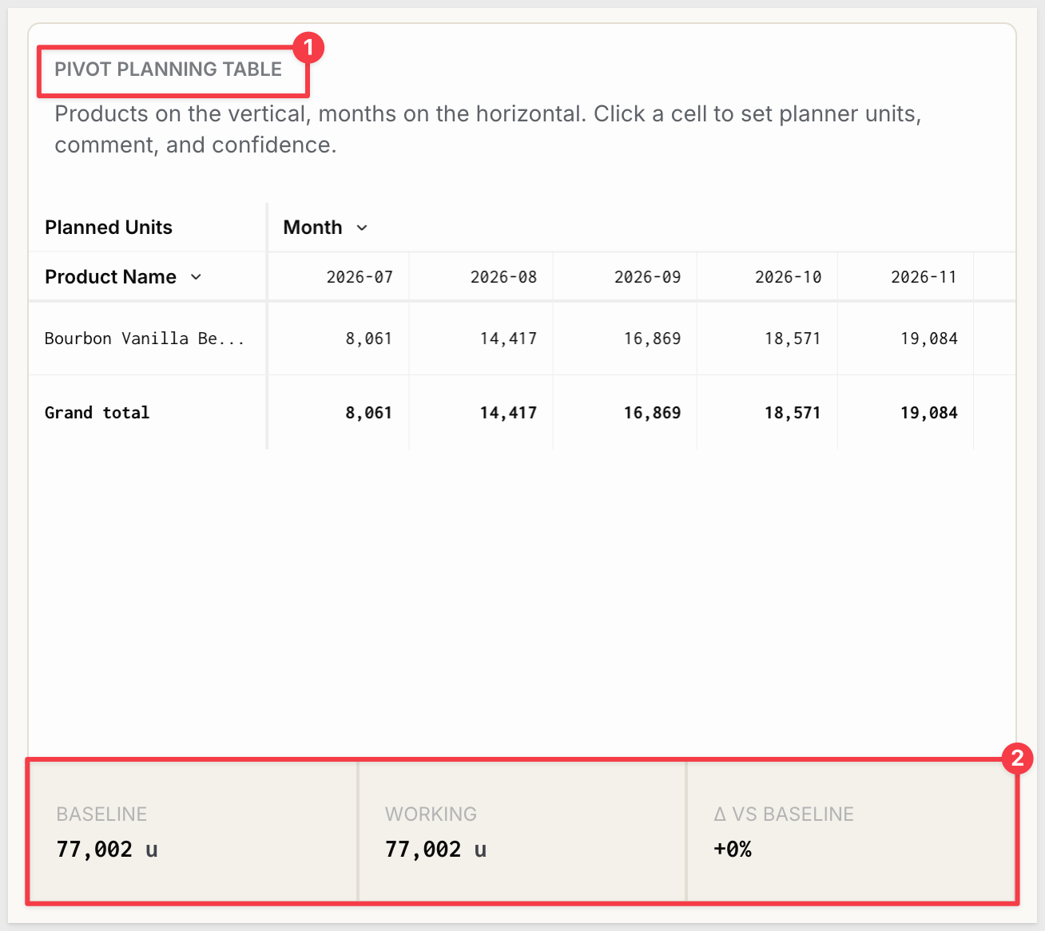Click the Planned Units header label
The height and width of the screenshot is (931, 1045).
pyautogui.click(x=109, y=228)
